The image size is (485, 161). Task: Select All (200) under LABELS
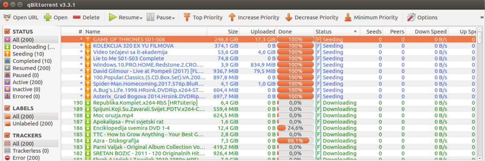click(31, 116)
